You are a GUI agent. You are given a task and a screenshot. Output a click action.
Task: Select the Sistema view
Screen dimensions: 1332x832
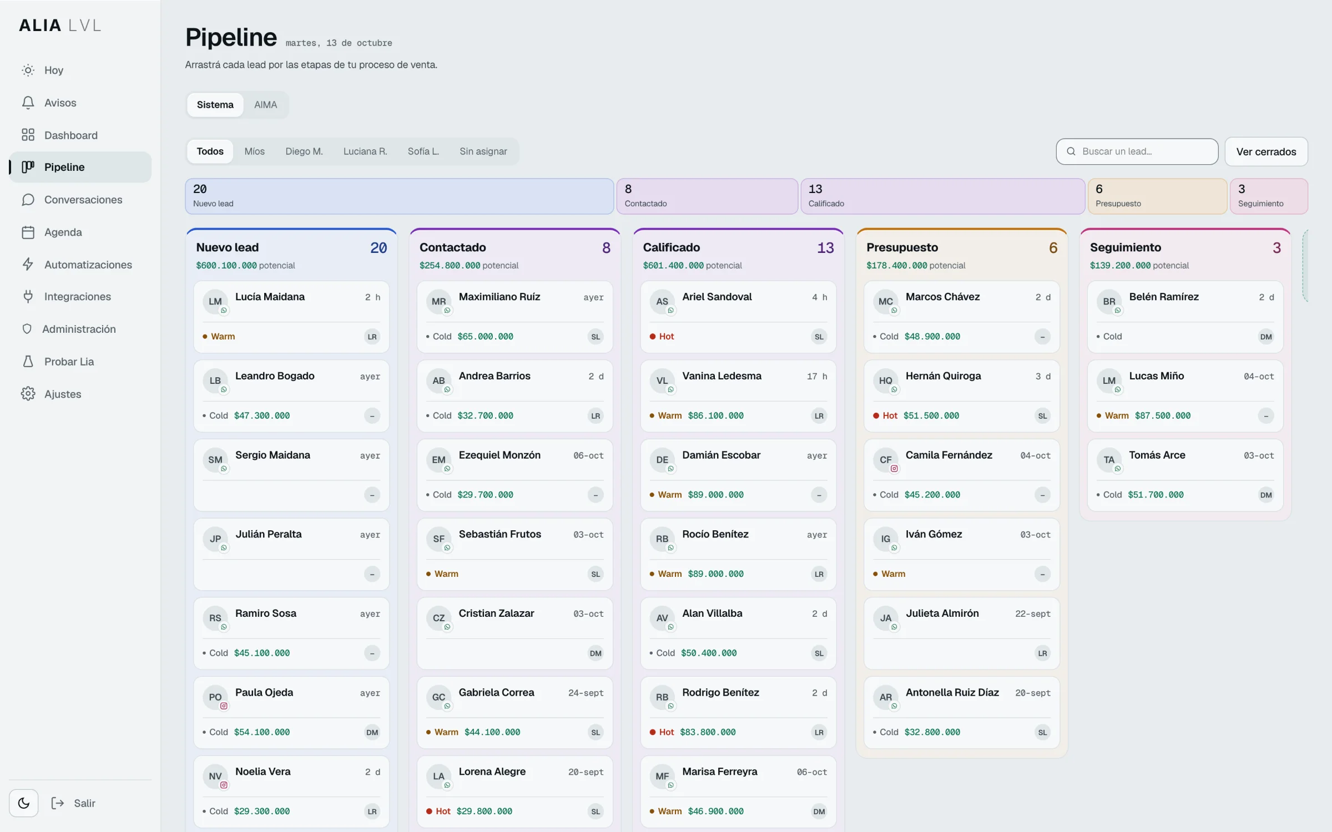(x=215, y=105)
